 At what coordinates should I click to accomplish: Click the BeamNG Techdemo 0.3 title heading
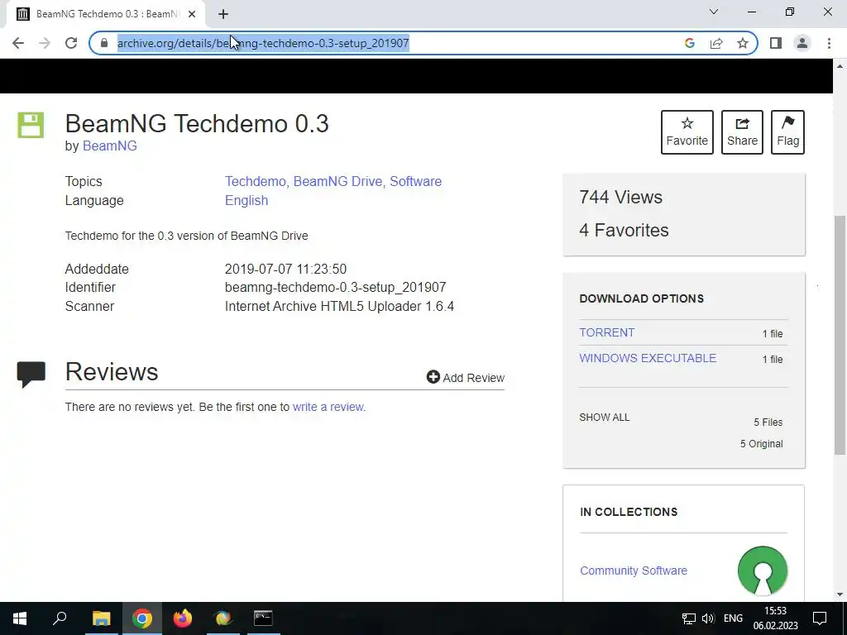tap(197, 124)
